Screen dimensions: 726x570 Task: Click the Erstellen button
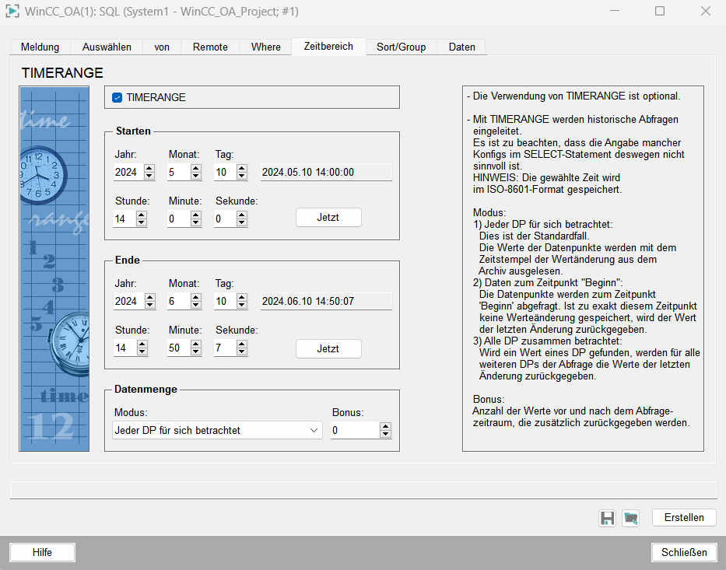pyautogui.click(x=684, y=518)
